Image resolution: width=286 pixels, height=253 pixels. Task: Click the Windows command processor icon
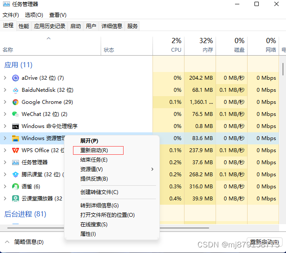coord(16,126)
